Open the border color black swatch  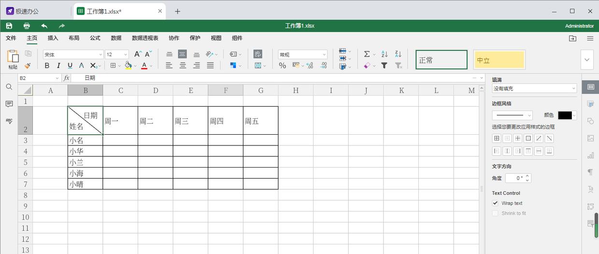click(x=565, y=115)
